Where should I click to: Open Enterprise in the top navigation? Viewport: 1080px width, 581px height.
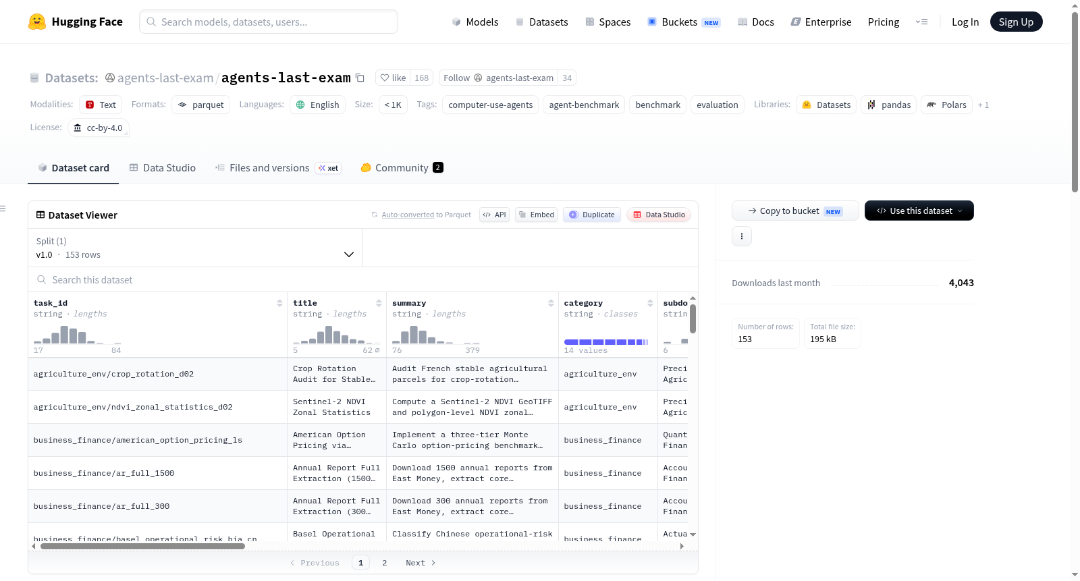(x=821, y=22)
